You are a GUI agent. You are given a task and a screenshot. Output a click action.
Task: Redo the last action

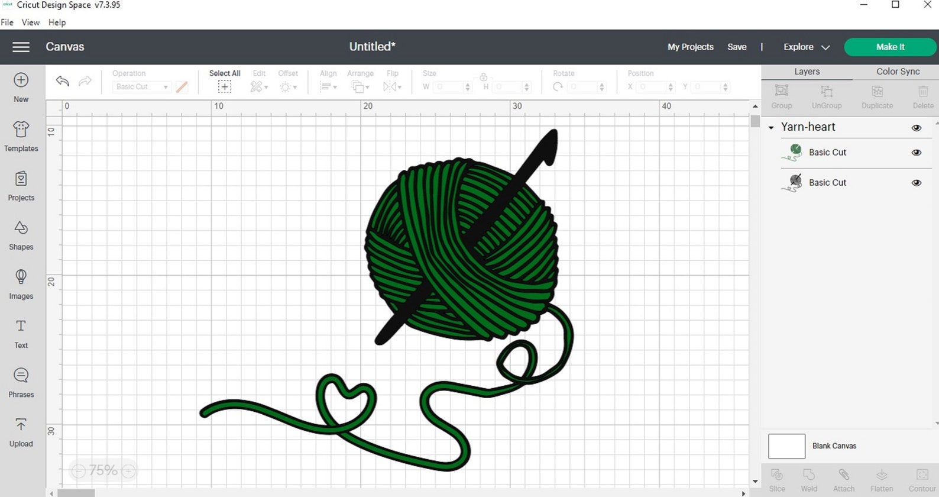85,80
